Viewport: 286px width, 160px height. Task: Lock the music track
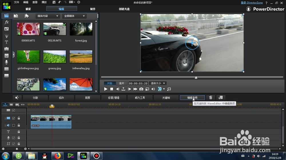click(19, 144)
